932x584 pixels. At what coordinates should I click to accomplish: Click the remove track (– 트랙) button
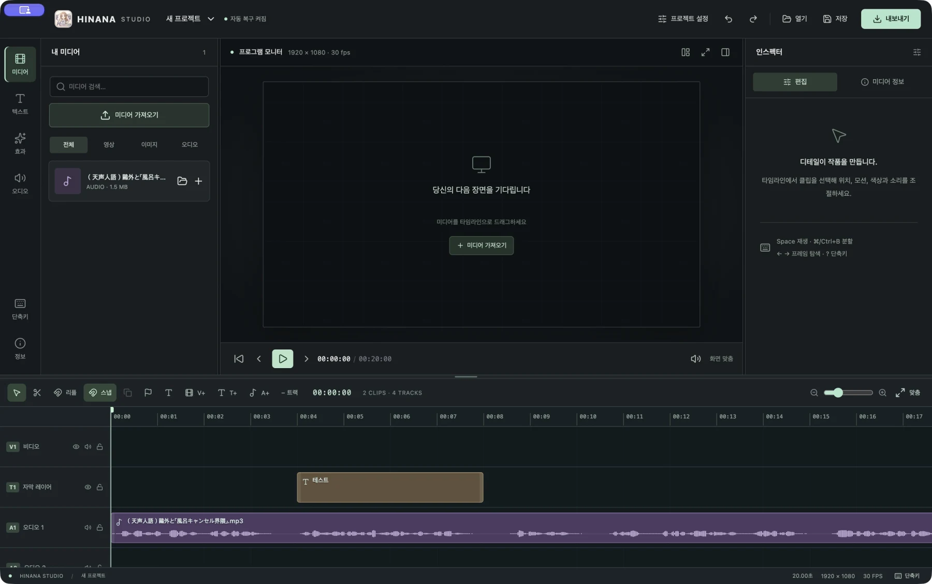pyautogui.click(x=289, y=392)
